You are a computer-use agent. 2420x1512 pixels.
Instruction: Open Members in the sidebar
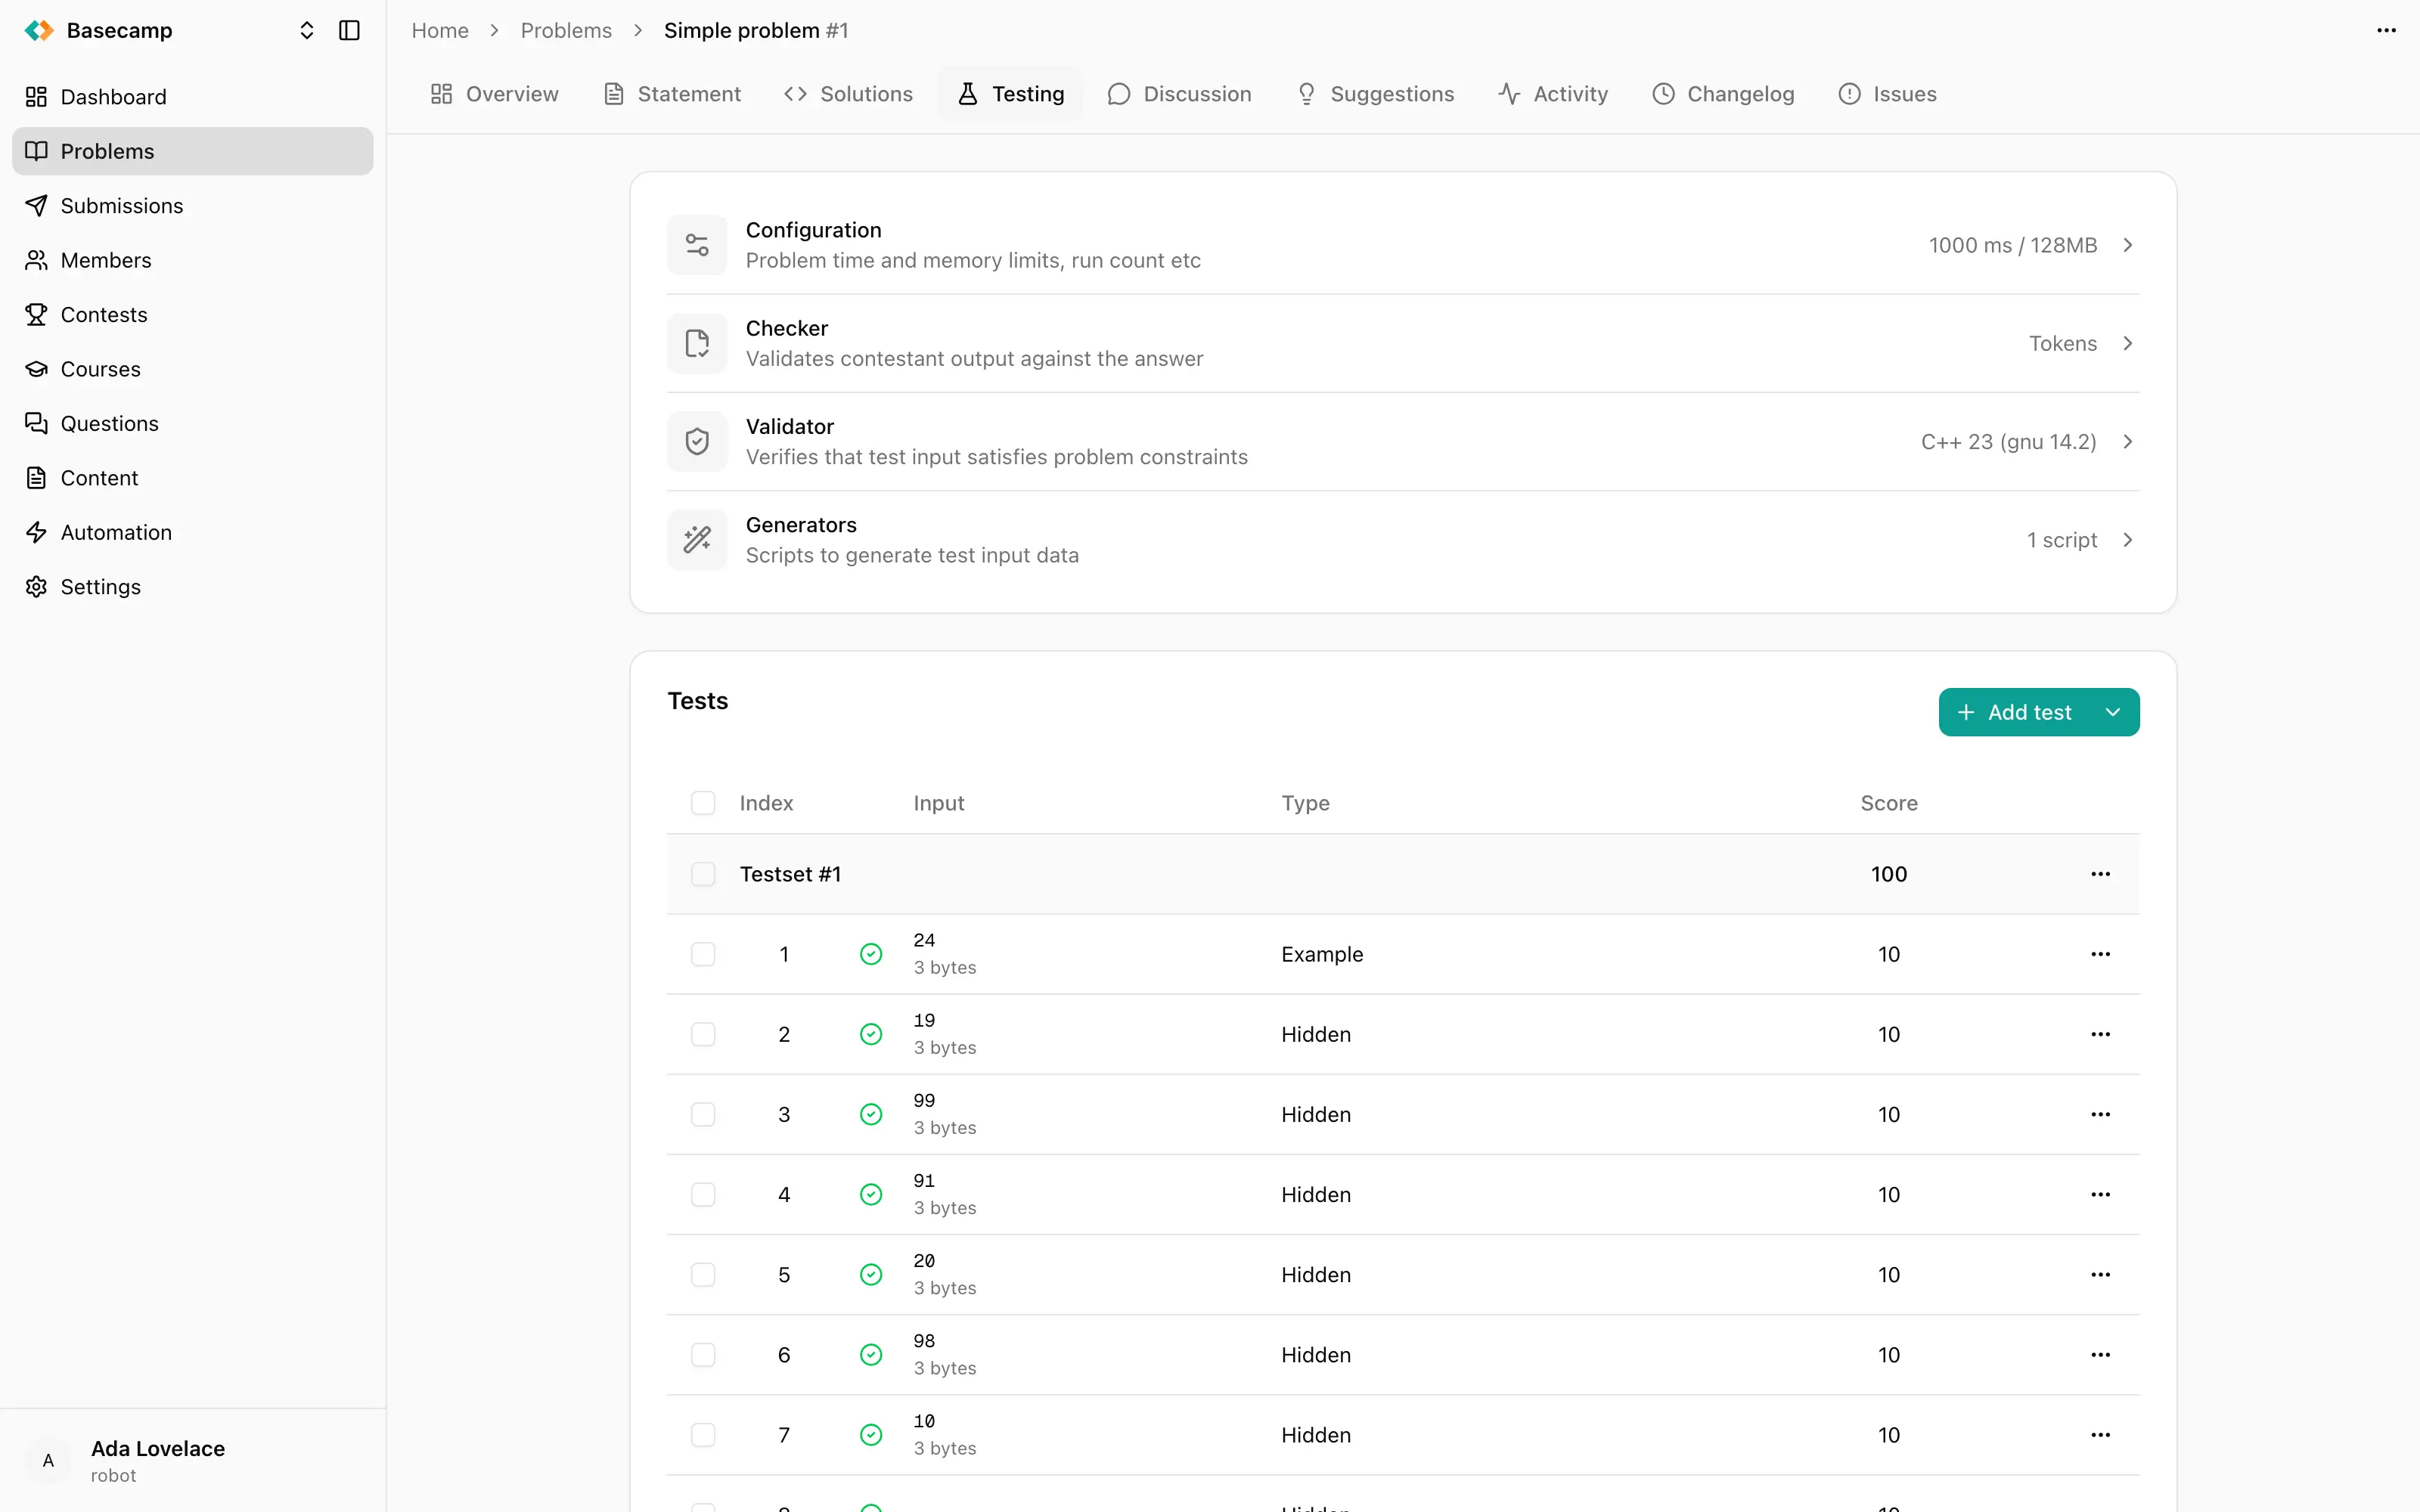[x=192, y=260]
